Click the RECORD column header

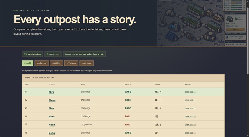click(x=188, y=85)
